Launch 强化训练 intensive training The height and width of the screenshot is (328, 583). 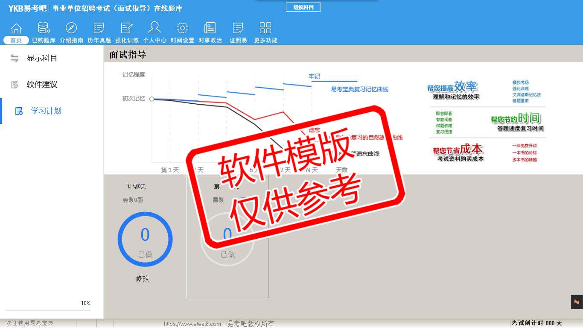[127, 29]
